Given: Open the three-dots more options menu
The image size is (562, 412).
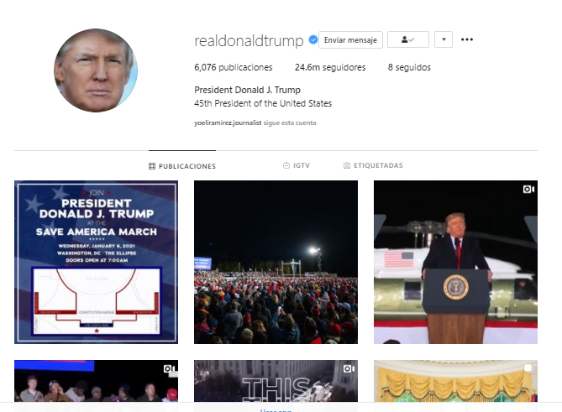Looking at the screenshot, I should click(467, 39).
